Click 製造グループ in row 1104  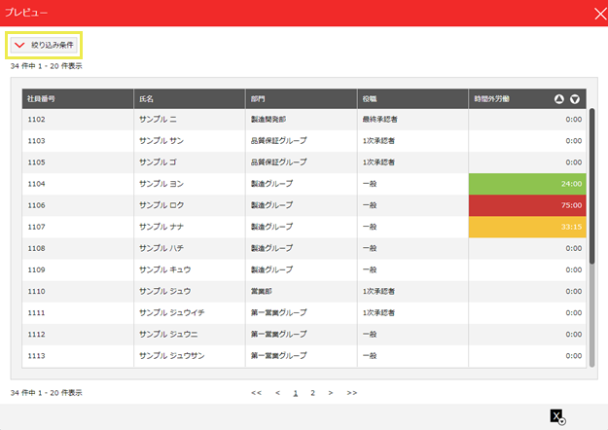(x=271, y=184)
